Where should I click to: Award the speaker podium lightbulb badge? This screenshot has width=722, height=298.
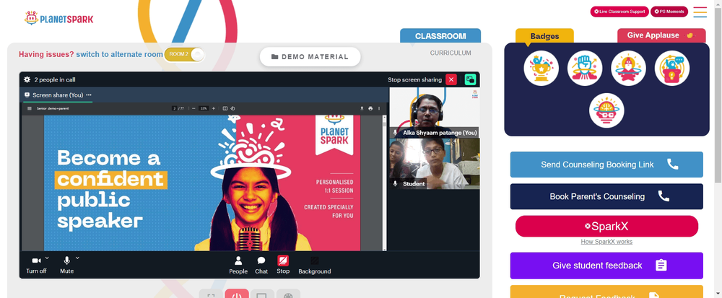tap(671, 68)
